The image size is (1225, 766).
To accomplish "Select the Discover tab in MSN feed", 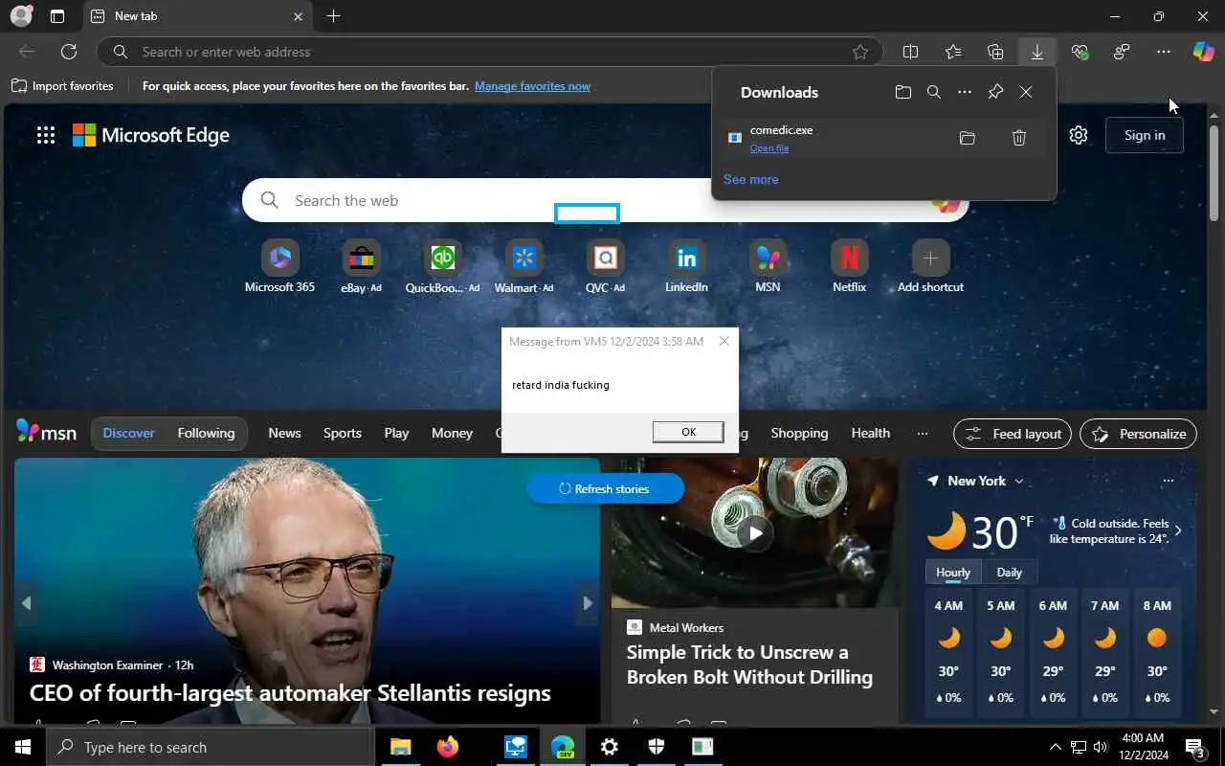I will point(128,433).
